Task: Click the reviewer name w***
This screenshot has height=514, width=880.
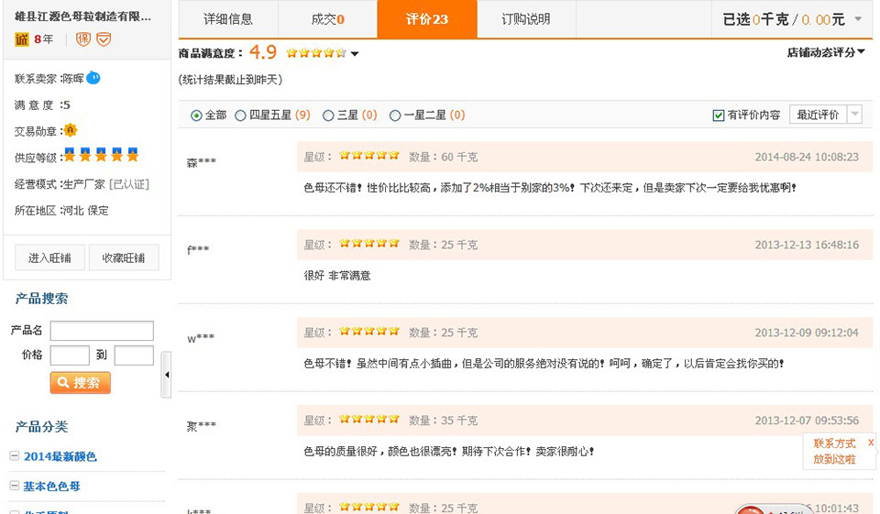Action: click(x=201, y=338)
